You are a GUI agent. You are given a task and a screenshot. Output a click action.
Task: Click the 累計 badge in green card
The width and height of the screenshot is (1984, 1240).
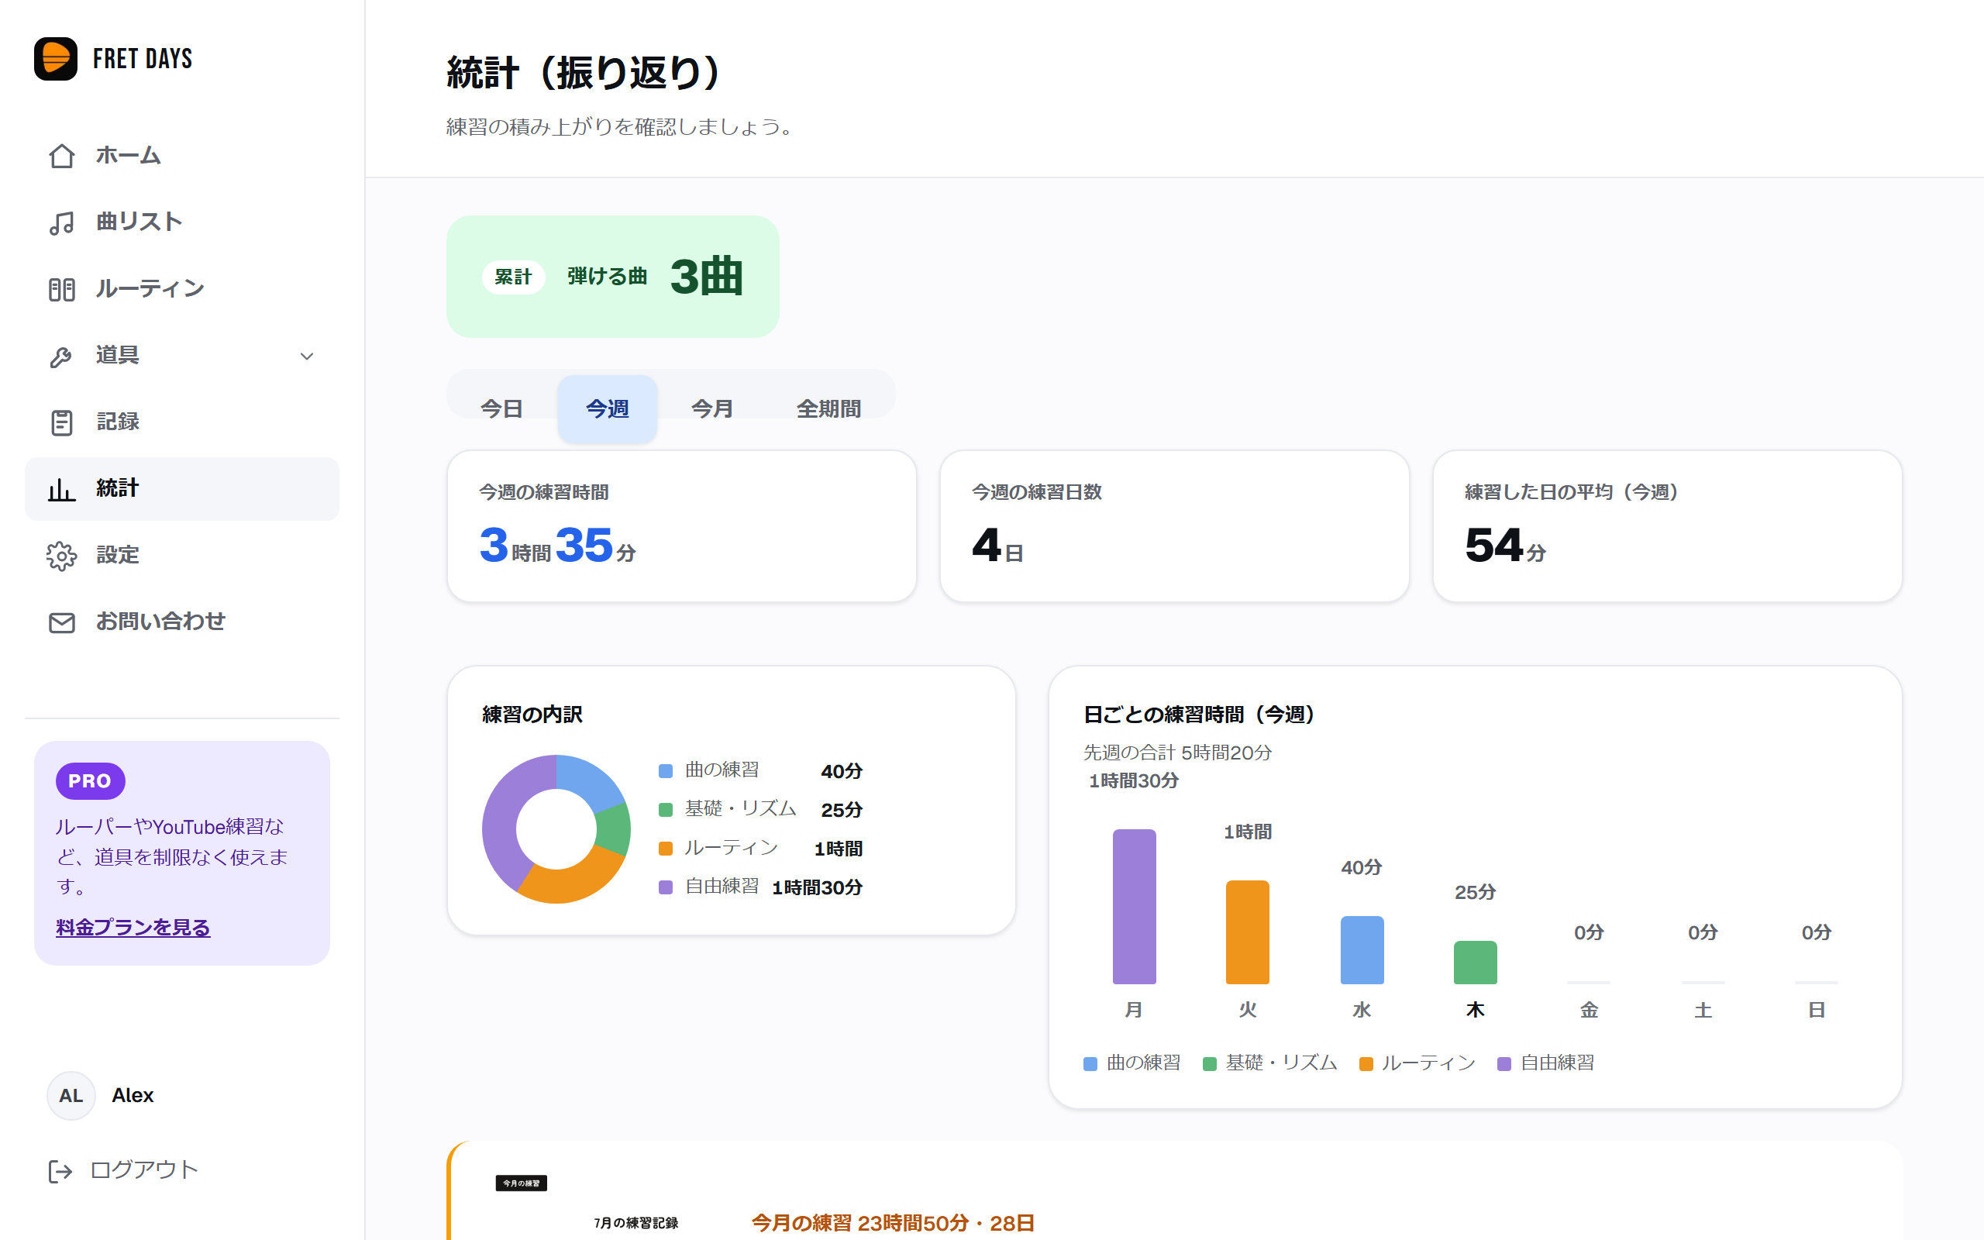click(513, 277)
